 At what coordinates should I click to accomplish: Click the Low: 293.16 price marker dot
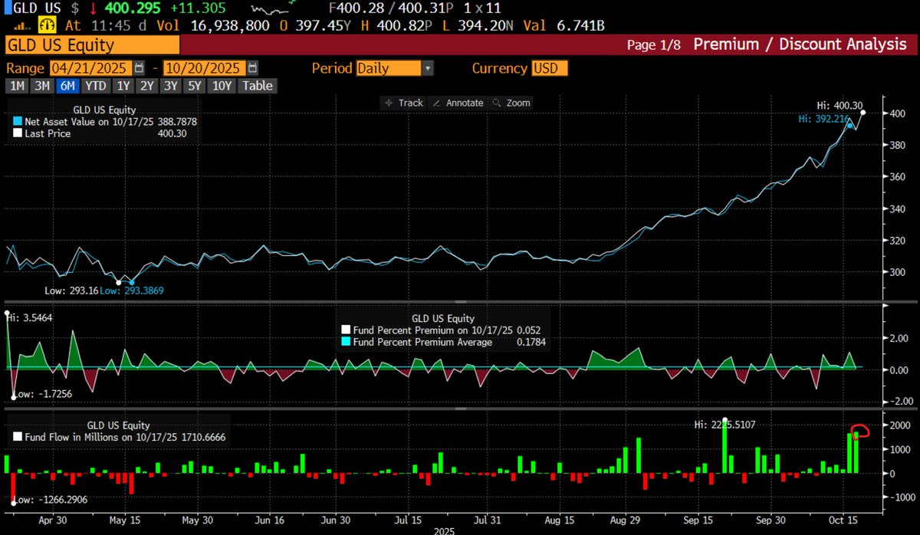point(118,282)
